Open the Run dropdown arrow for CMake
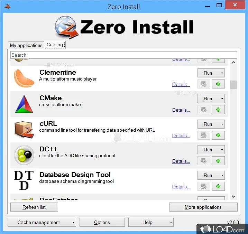Screen dimensions: 248x234 (x=222, y=99)
